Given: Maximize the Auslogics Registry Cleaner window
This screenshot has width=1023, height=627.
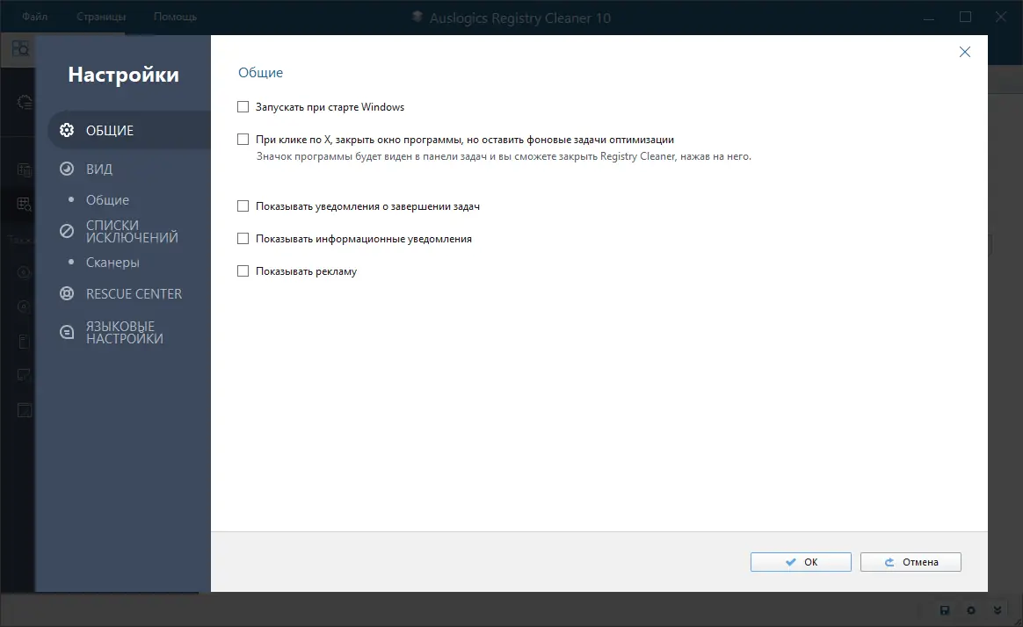Looking at the screenshot, I should point(966,17).
